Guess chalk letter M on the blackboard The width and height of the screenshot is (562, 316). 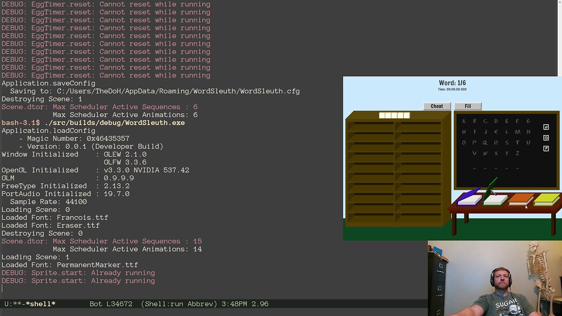[x=518, y=132]
